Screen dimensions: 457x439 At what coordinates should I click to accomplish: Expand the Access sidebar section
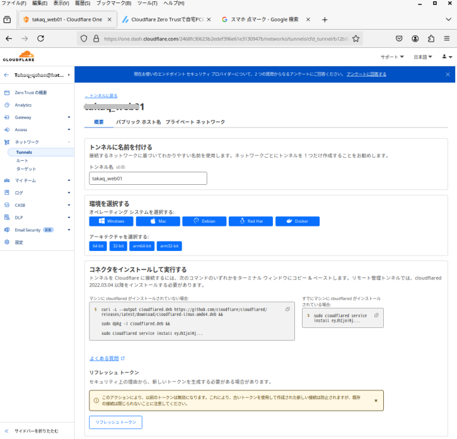tap(69, 129)
